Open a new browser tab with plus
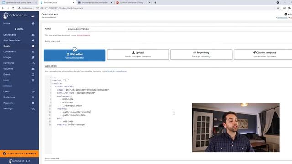Screen dimensions: 292x164 tap(155, 3)
